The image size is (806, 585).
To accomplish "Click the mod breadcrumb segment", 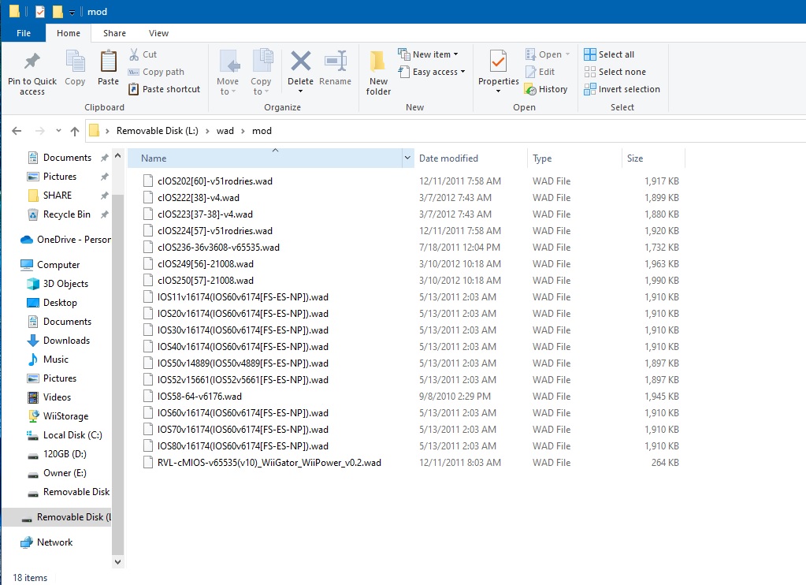I will [262, 131].
